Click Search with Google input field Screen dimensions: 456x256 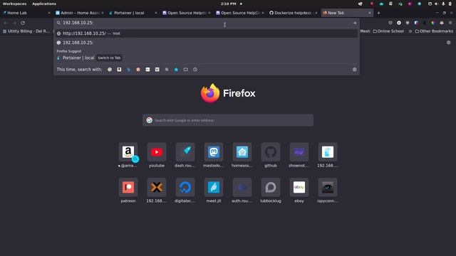coord(228,120)
